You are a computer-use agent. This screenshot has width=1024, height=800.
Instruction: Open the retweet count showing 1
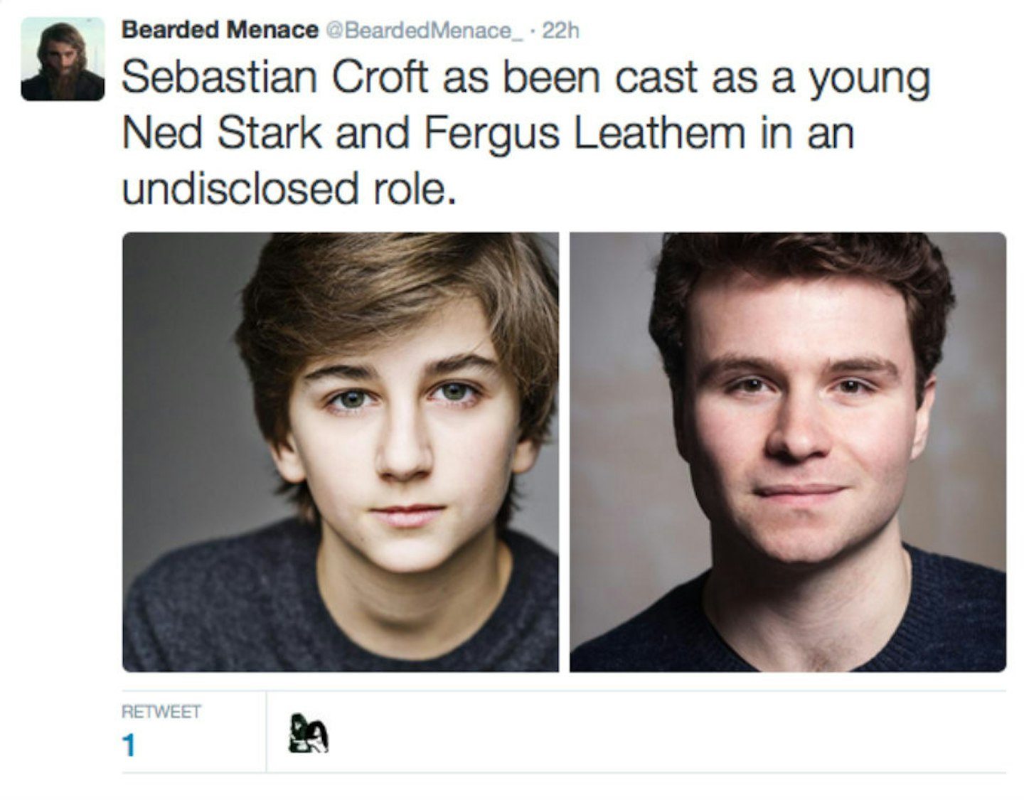[x=128, y=746]
